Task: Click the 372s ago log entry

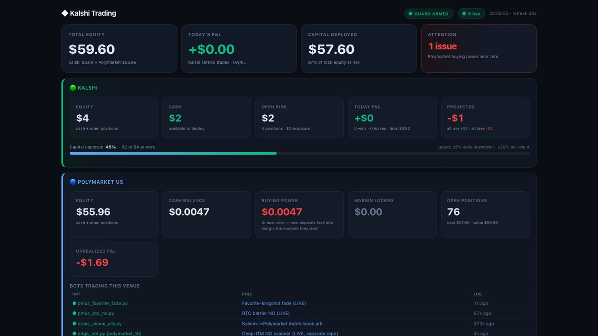Action: [x=483, y=324]
